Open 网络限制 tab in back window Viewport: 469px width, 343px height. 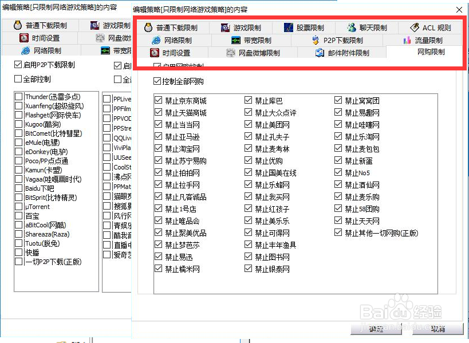[41, 50]
